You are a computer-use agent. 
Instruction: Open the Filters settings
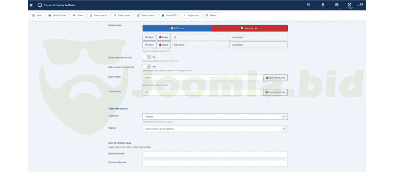(x=211, y=16)
